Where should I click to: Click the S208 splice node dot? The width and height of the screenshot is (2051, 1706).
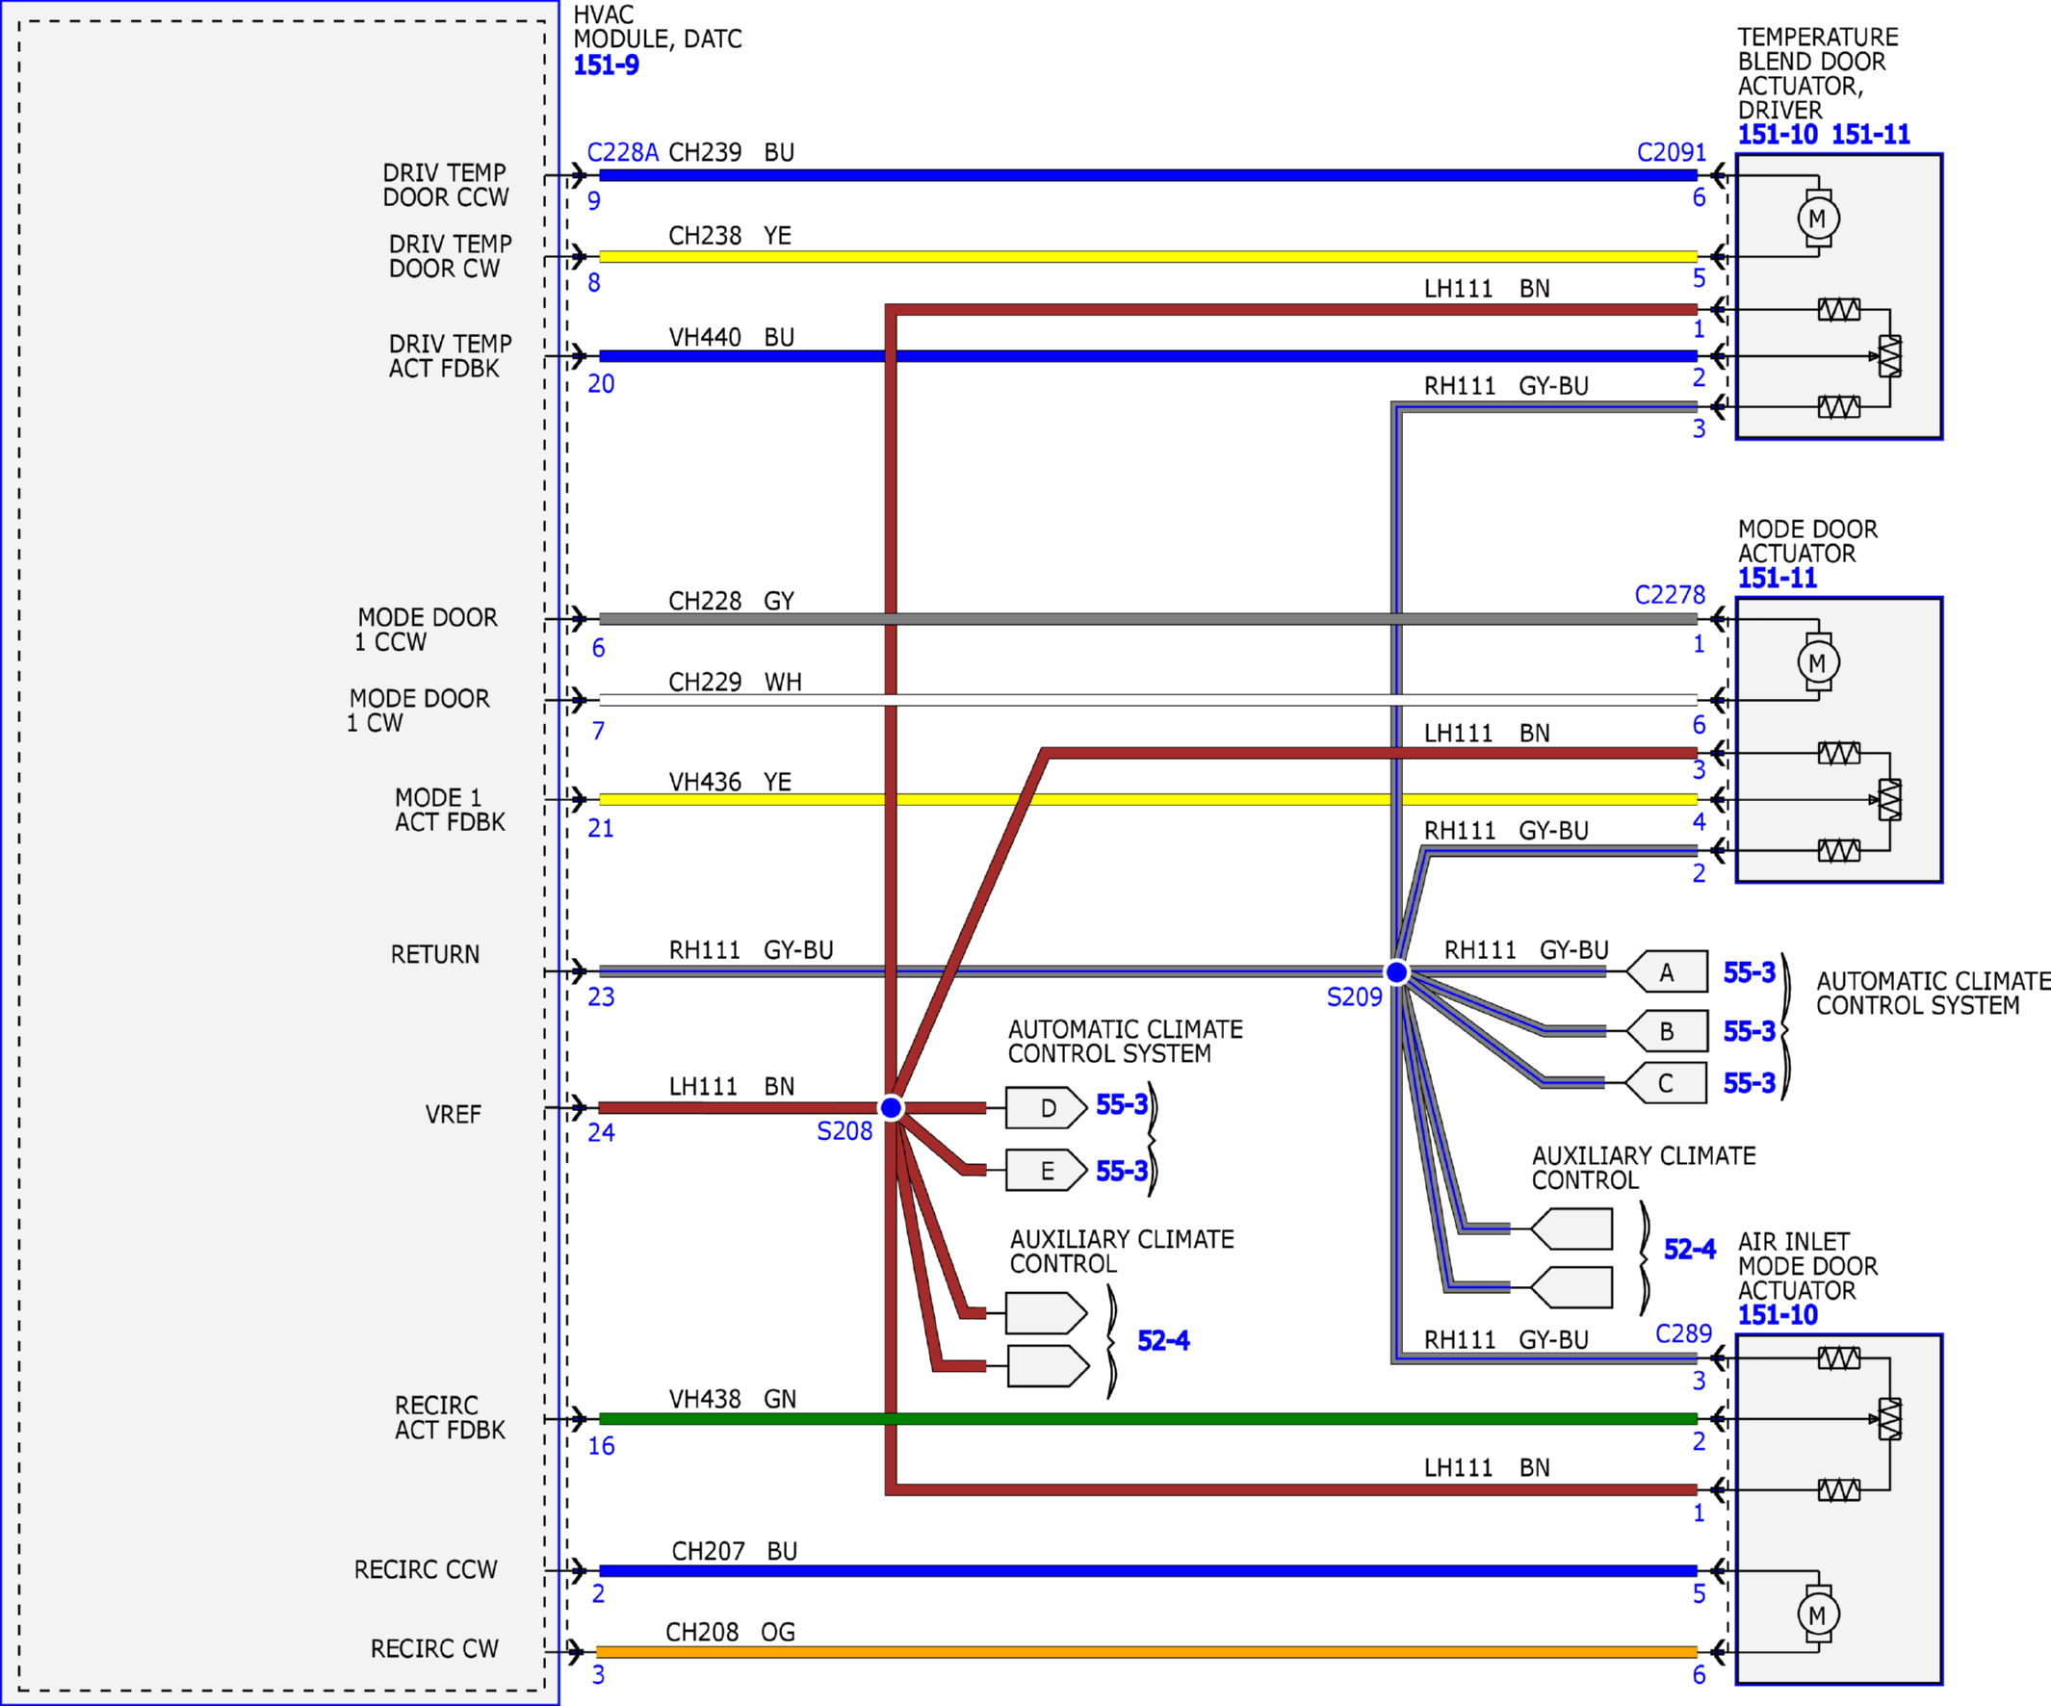(x=891, y=1107)
